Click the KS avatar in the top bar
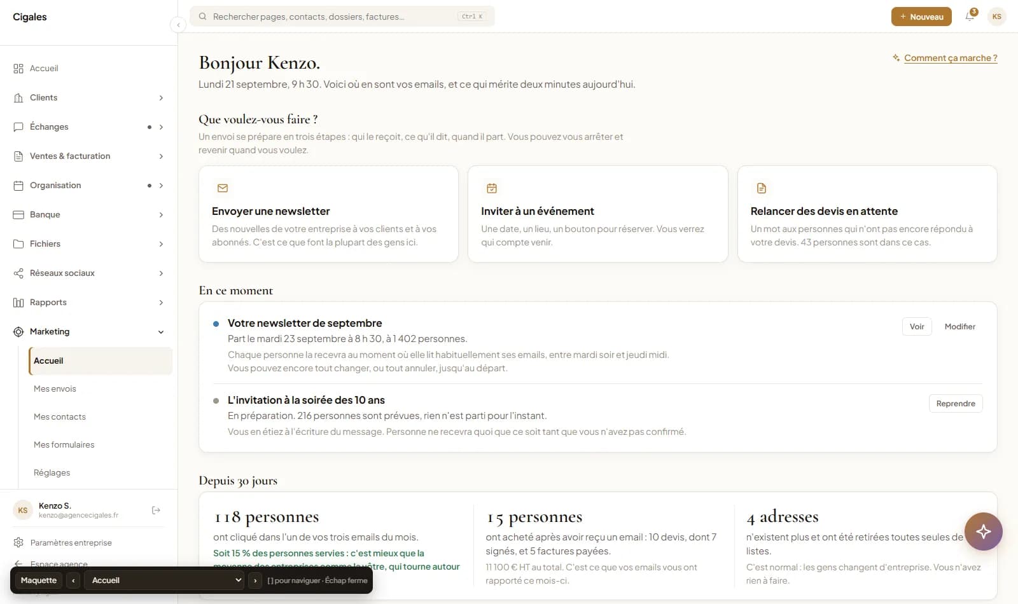This screenshot has height=604, width=1018. coord(997,17)
